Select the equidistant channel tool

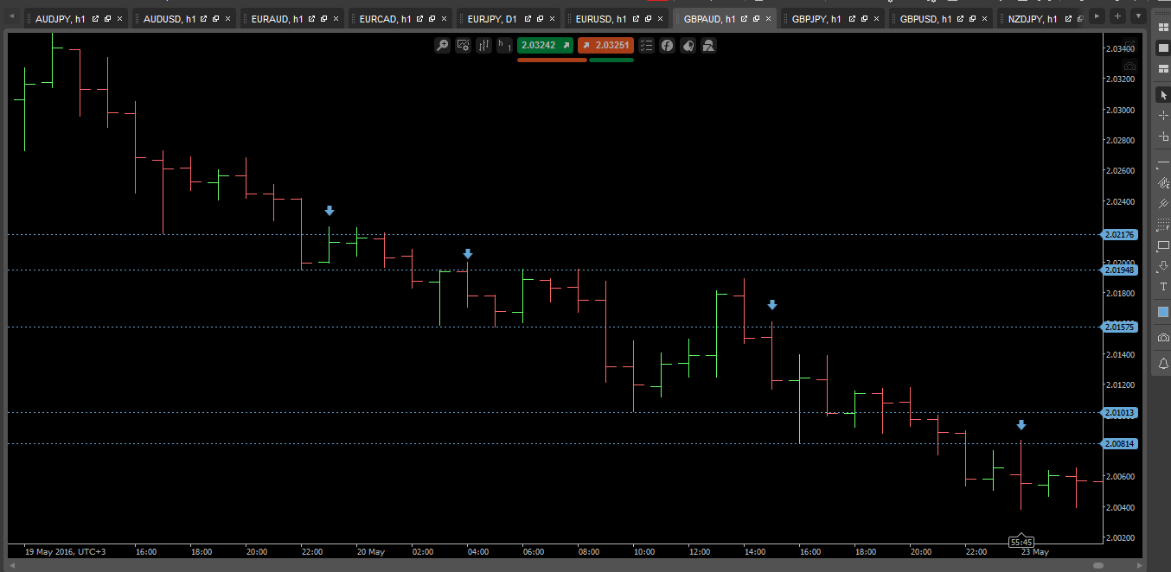tap(1163, 182)
